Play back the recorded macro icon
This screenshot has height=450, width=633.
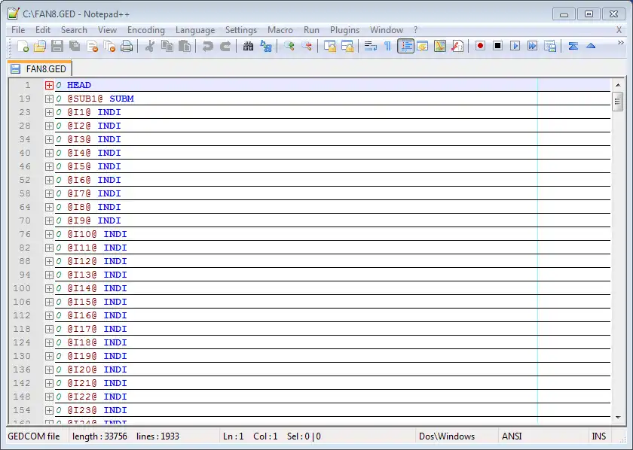click(515, 46)
